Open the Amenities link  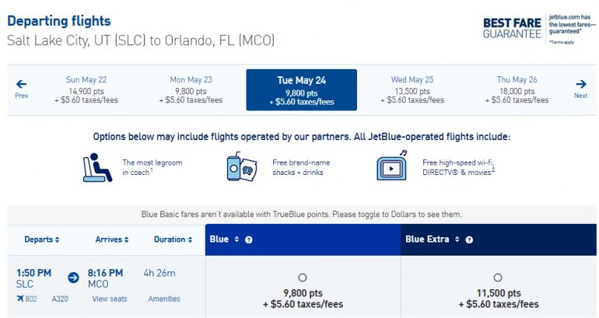point(164,299)
